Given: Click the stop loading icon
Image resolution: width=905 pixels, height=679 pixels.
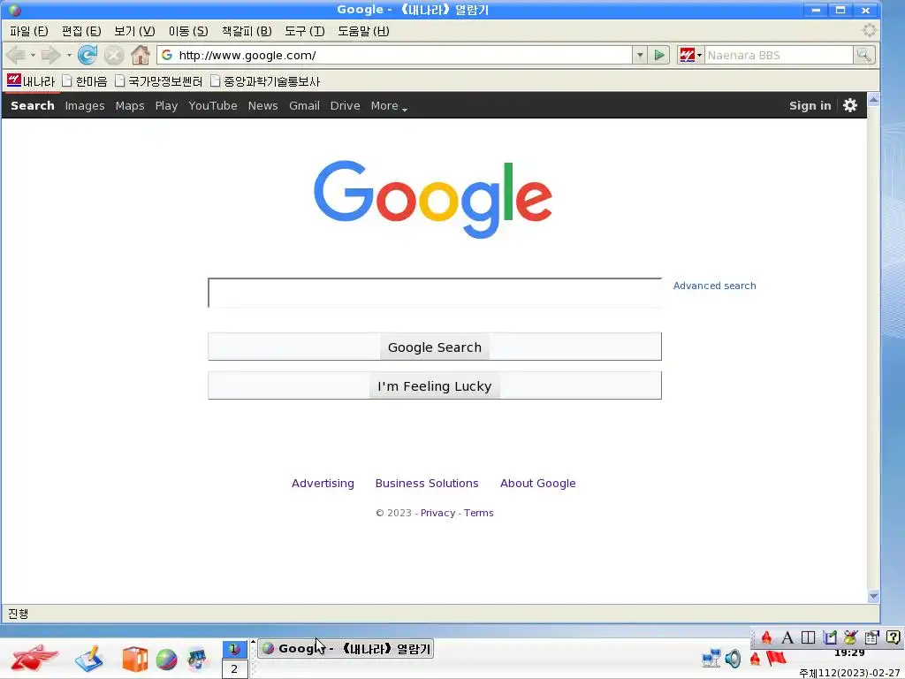Looking at the screenshot, I should click(114, 56).
